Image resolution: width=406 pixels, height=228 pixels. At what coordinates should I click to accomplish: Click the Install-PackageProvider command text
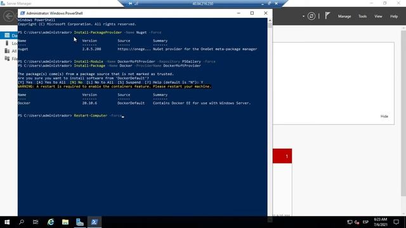click(x=98, y=32)
